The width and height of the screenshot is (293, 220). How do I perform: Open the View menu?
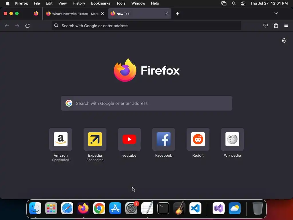[62, 3]
